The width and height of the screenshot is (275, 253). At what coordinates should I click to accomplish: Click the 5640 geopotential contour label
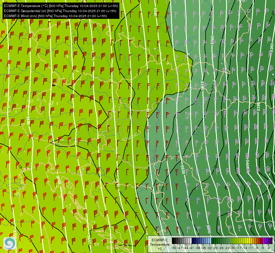point(89,240)
